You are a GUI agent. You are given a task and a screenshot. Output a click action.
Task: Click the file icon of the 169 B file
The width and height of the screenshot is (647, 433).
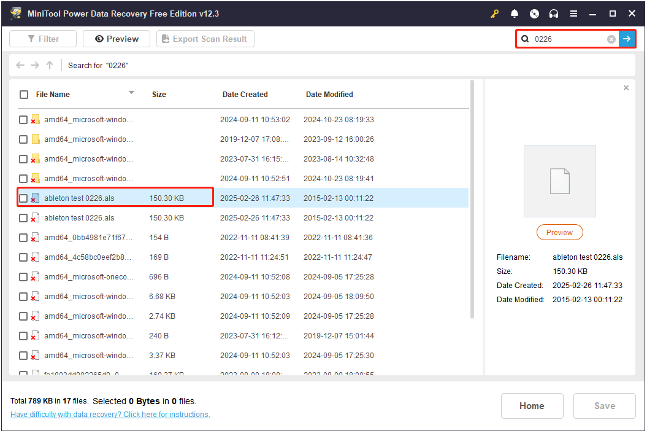click(36, 257)
